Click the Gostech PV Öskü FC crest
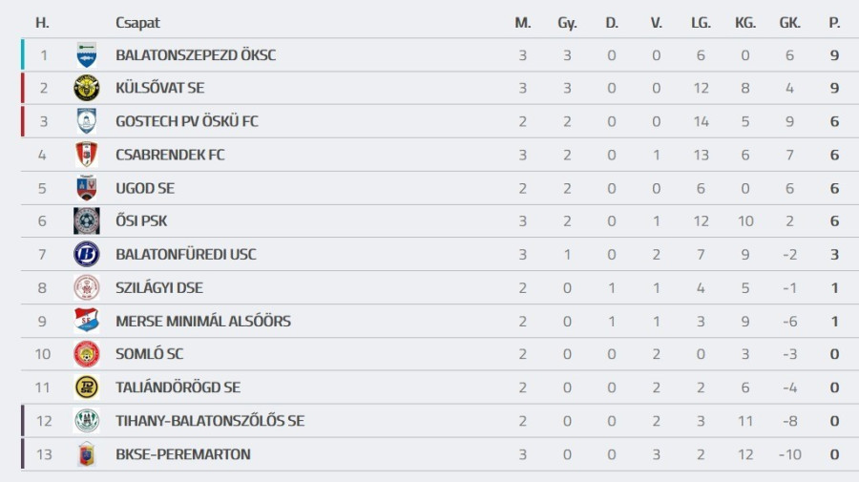Viewport: 859px width, 482px height. point(87,121)
